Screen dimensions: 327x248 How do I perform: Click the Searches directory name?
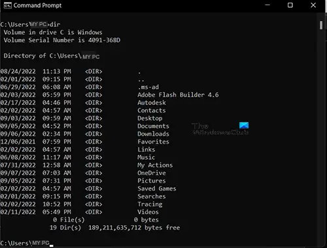coord(152,196)
